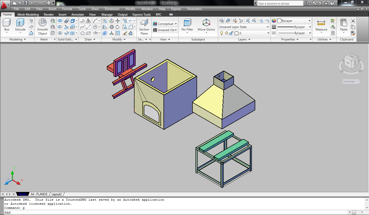Viewport: 369px width, 215px height.
Task: Toggle the lock icon for layer 0
Action: (231, 33)
